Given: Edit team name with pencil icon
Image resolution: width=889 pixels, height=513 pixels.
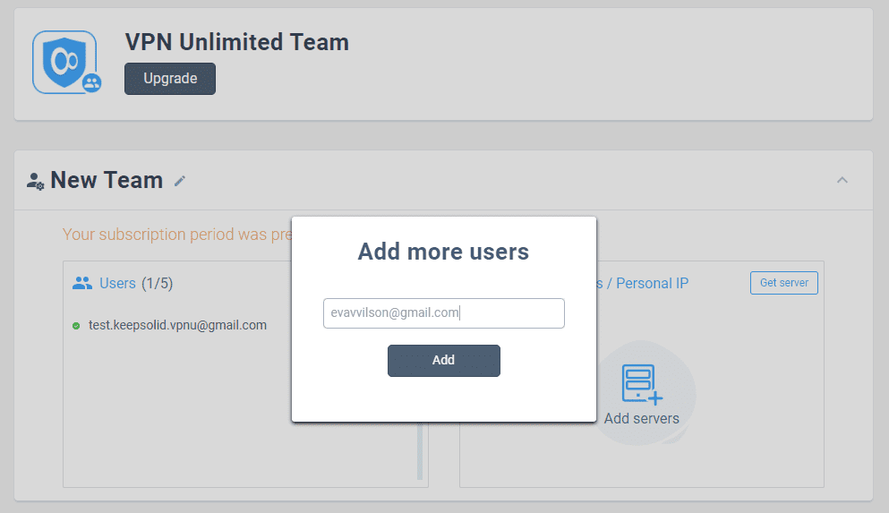Looking at the screenshot, I should click(x=180, y=181).
